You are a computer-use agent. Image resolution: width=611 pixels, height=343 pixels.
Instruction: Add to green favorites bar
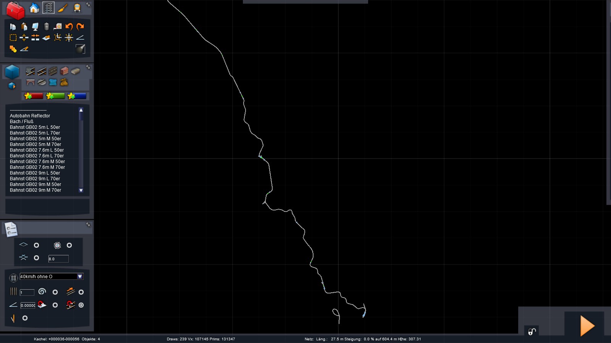tap(55, 96)
